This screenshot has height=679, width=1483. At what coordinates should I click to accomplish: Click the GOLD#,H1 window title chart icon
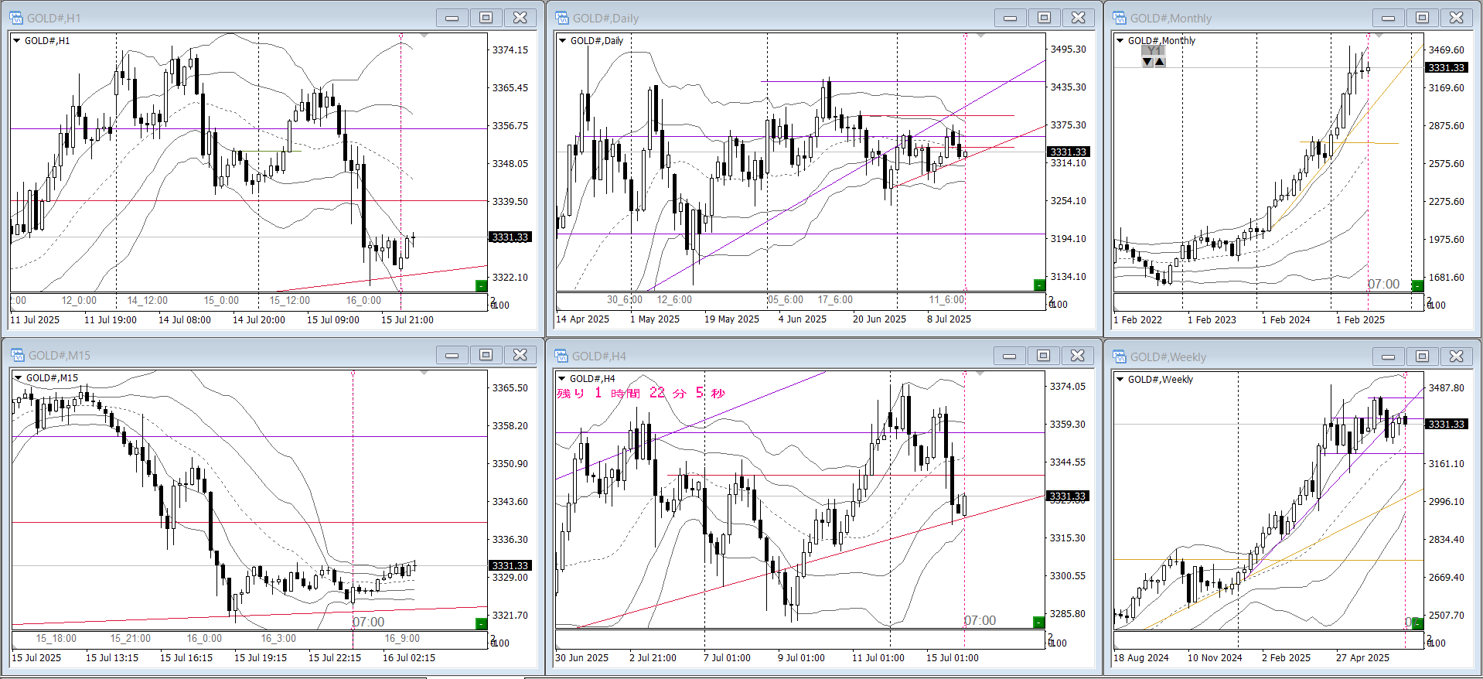click(x=15, y=18)
